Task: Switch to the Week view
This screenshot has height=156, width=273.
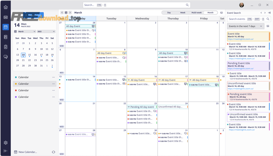Action: pos(183,12)
